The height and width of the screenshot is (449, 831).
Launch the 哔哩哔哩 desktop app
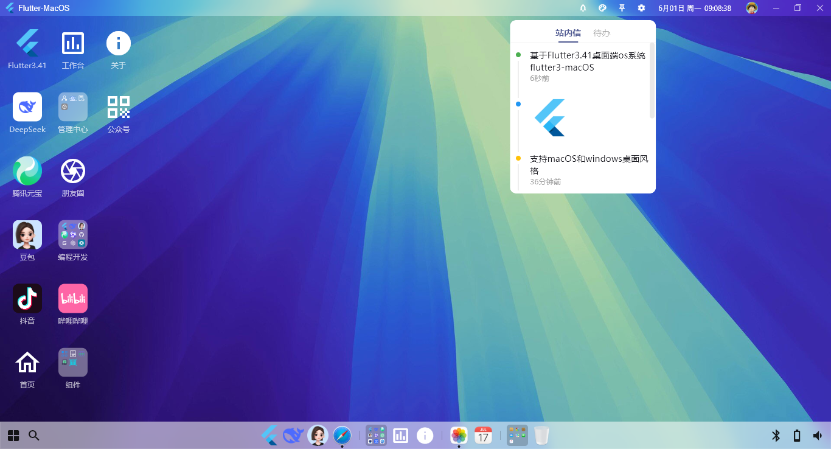[x=73, y=299]
